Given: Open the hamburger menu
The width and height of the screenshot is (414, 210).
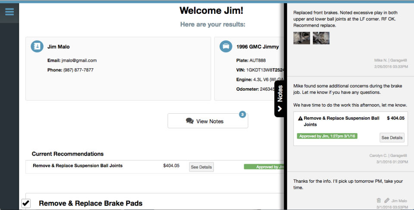Looking at the screenshot, I should click(9, 12).
